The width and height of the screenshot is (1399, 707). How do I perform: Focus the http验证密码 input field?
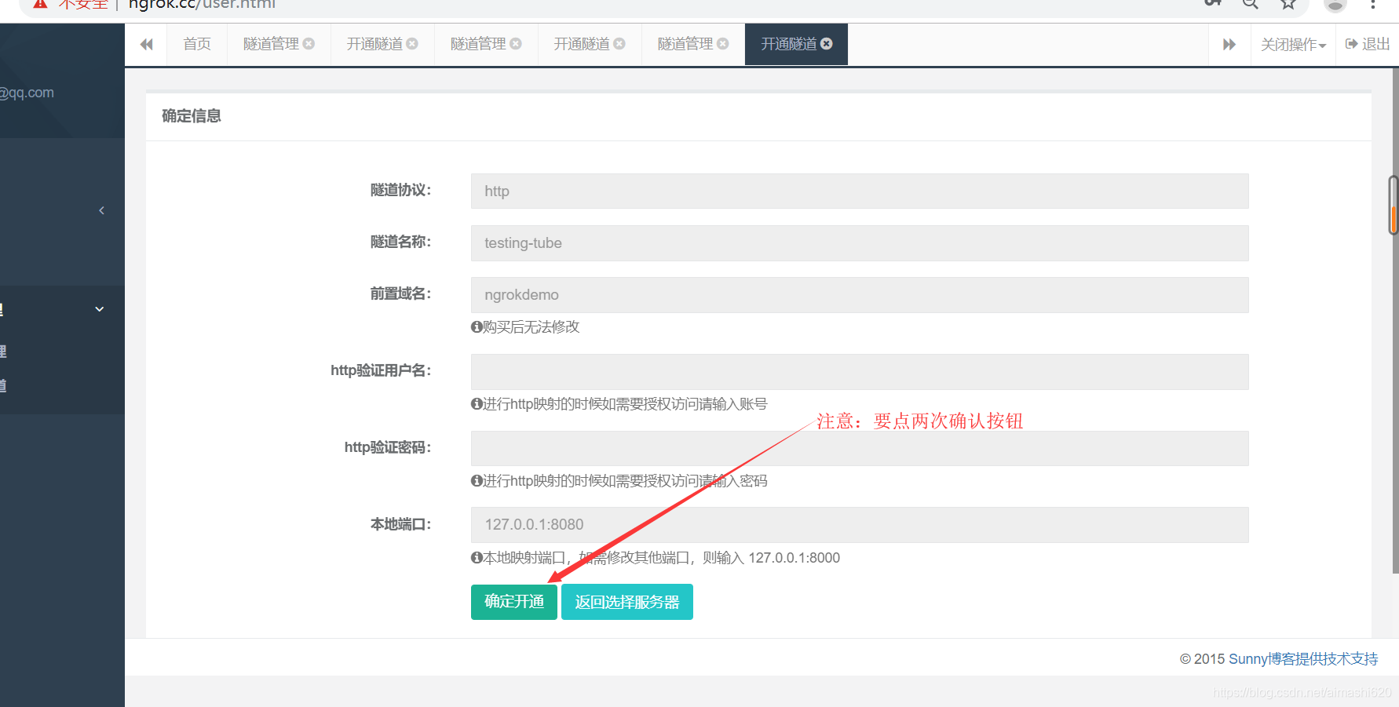coord(860,448)
